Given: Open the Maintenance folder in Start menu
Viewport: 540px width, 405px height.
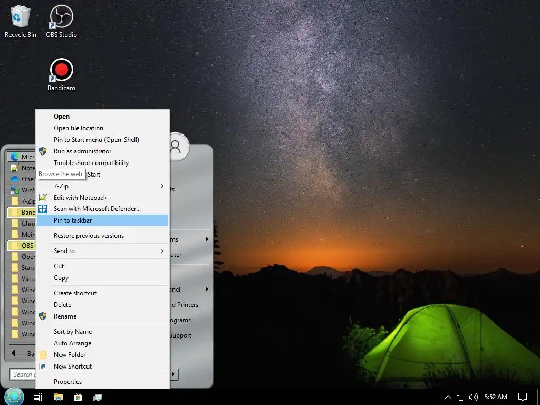Looking at the screenshot, I should (21, 235).
